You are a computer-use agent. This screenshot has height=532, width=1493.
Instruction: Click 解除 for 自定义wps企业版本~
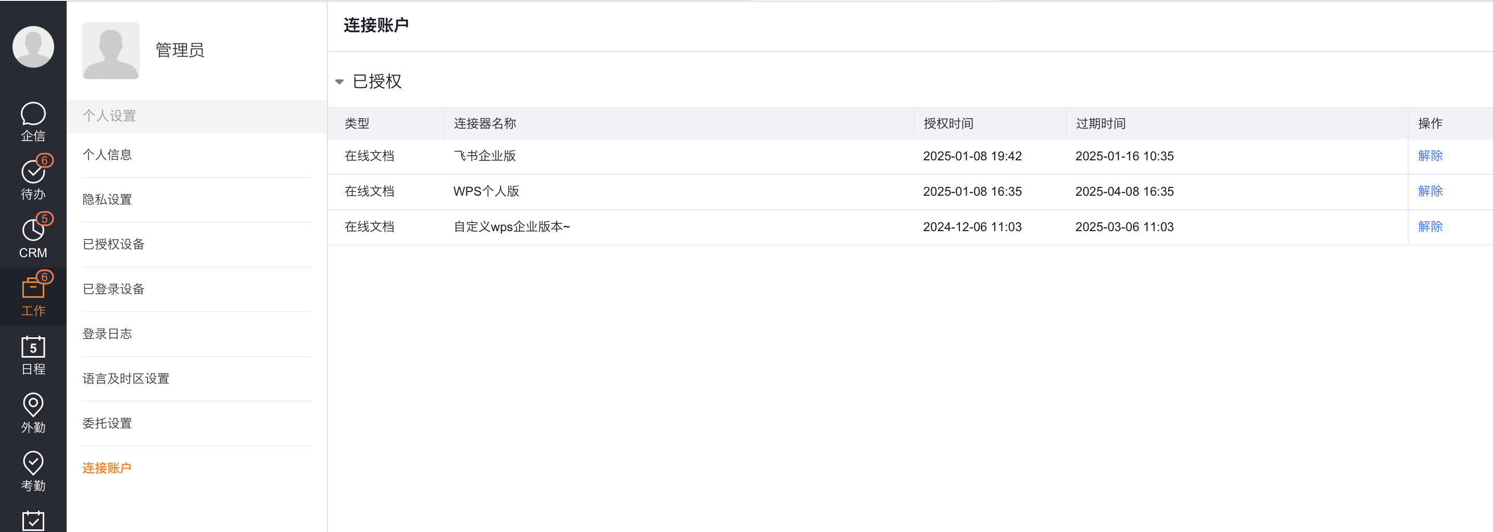1430,226
